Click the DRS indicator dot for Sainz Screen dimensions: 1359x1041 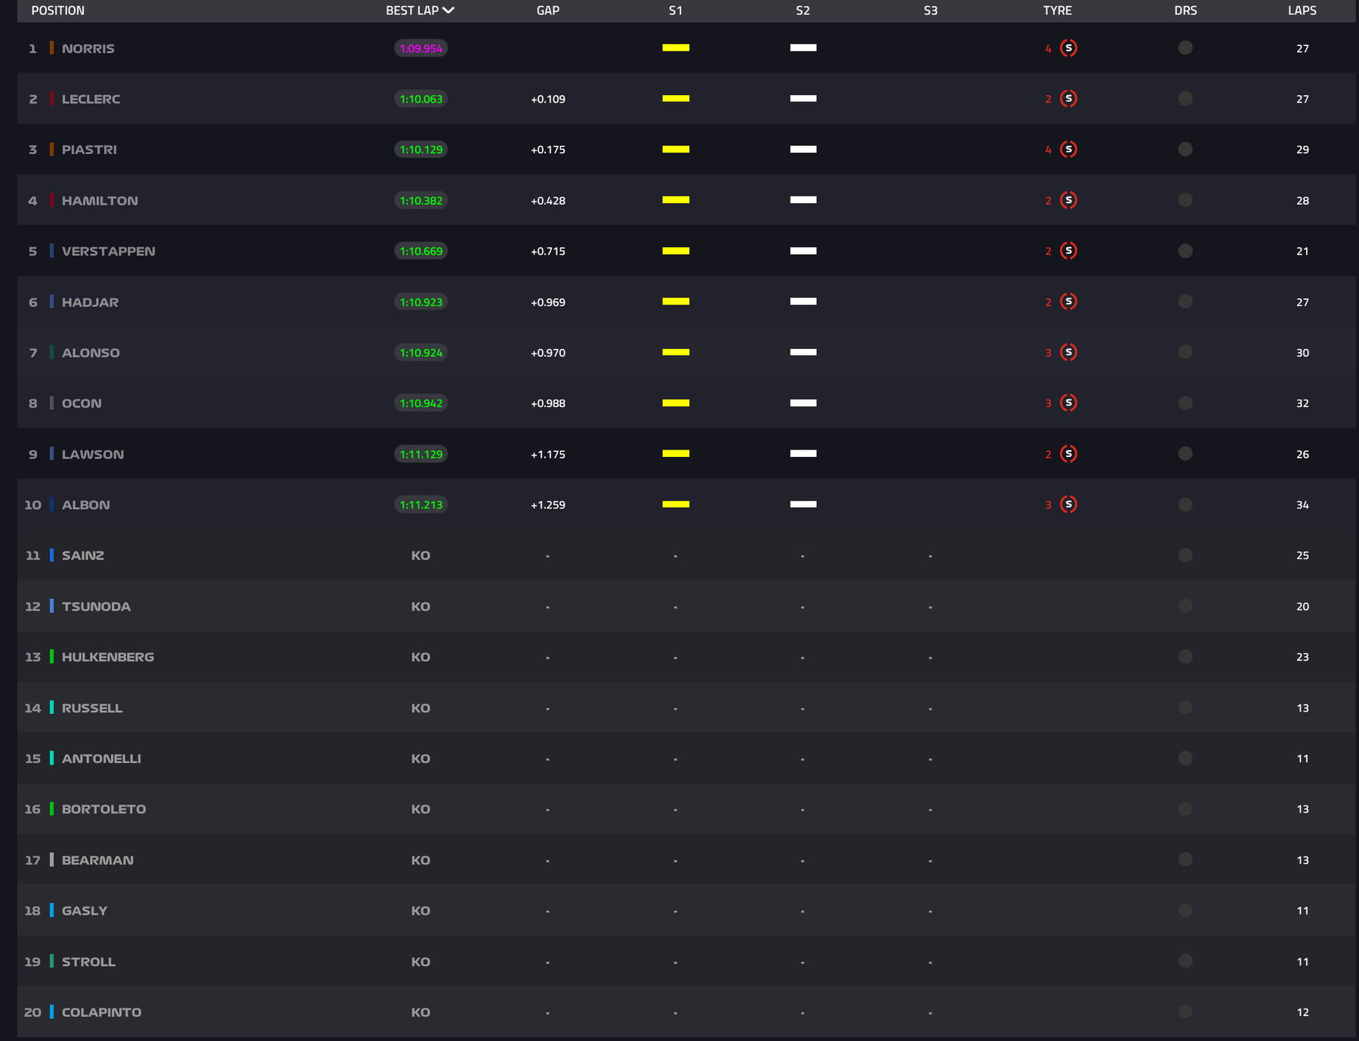(1185, 555)
